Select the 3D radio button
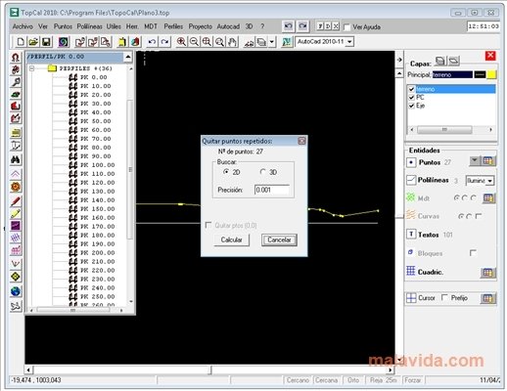507x391 pixels. [x=262, y=171]
